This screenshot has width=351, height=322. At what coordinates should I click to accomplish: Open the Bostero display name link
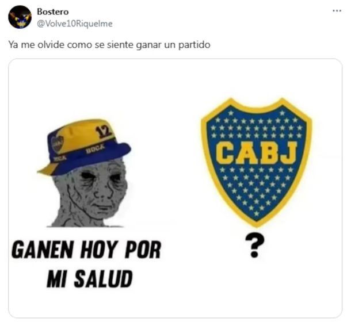[53, 11]
